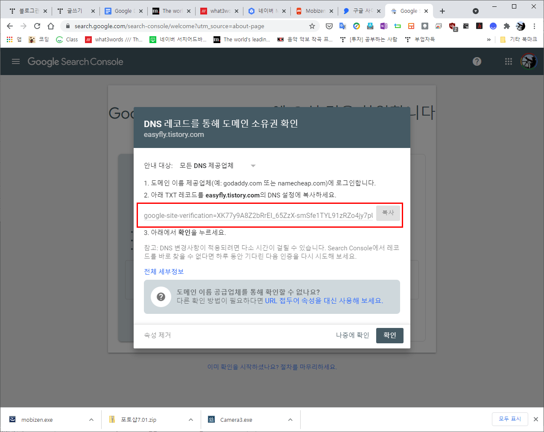Open the what3words bookmark
This screenshot has width=544, height=432.
114,39
